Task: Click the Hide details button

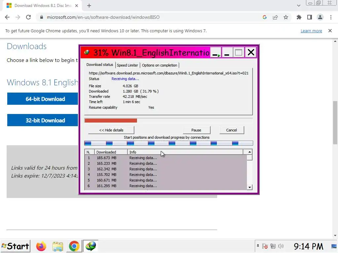Action: tap(111, 130)
